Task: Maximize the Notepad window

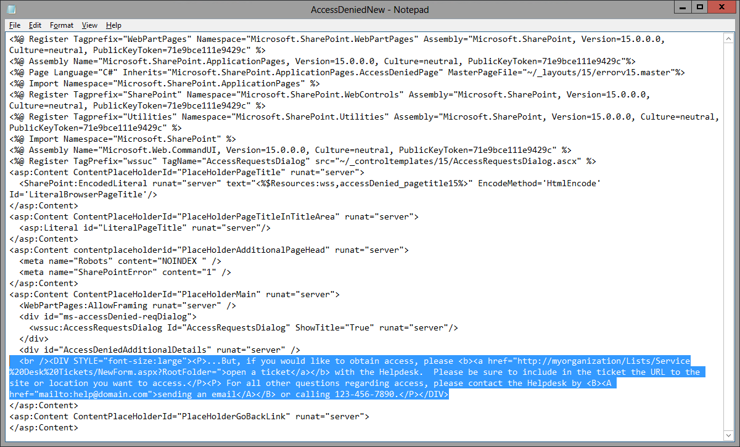Action: coord(699,7)
